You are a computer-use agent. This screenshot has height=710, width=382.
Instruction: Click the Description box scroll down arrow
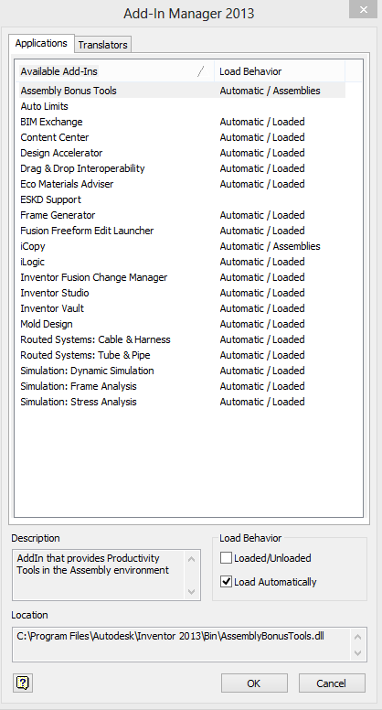coord(191,591)
